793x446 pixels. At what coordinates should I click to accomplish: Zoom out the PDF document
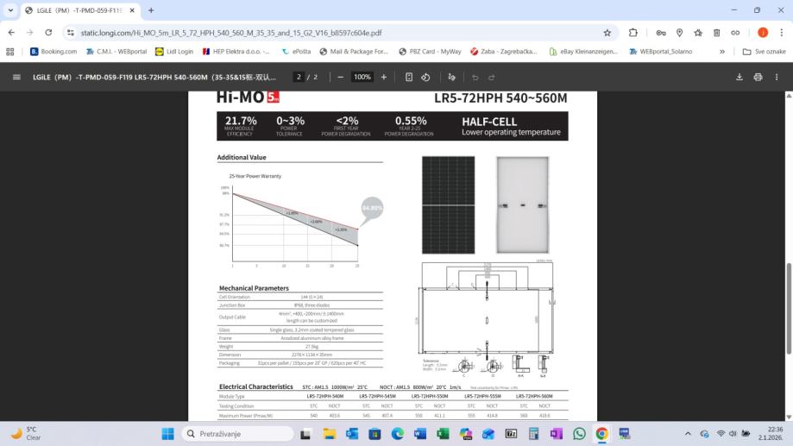pos(341,77)
